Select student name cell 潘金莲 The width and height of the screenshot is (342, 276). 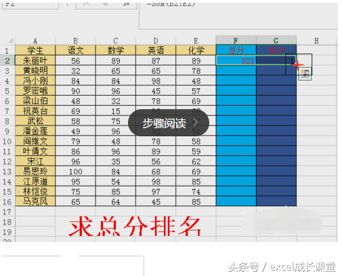pos(35,131)
